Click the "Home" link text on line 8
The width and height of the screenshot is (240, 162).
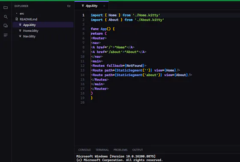120,47
